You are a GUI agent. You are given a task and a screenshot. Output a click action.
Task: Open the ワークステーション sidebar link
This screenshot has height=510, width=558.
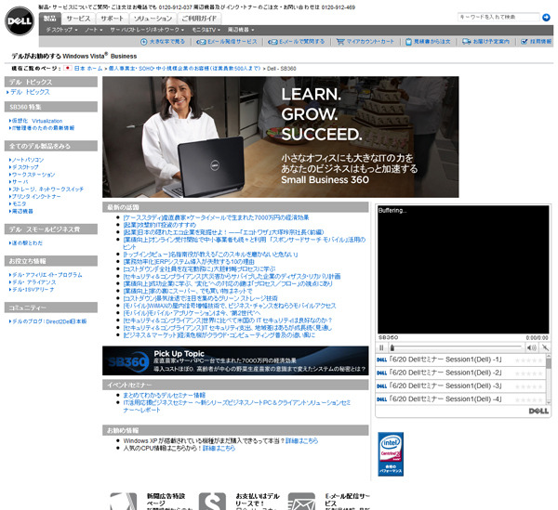[33, 175]
